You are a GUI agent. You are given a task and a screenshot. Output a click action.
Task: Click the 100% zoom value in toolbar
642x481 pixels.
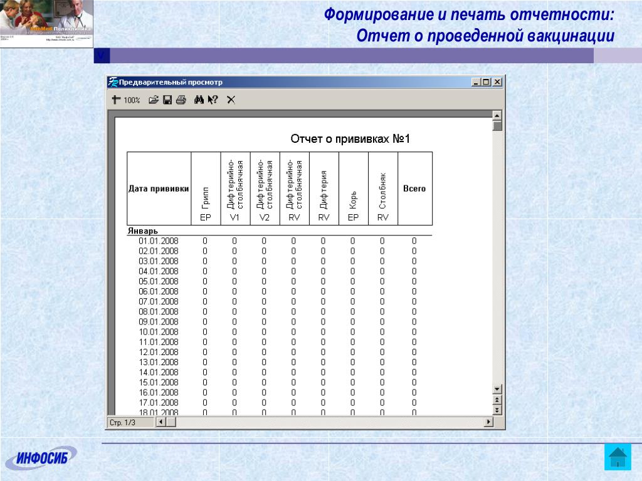click(x=132, y=100)
